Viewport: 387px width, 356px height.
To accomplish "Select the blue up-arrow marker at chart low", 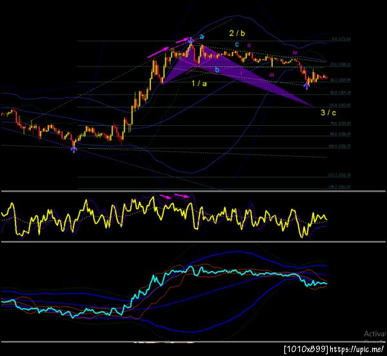I will (74, 149).
